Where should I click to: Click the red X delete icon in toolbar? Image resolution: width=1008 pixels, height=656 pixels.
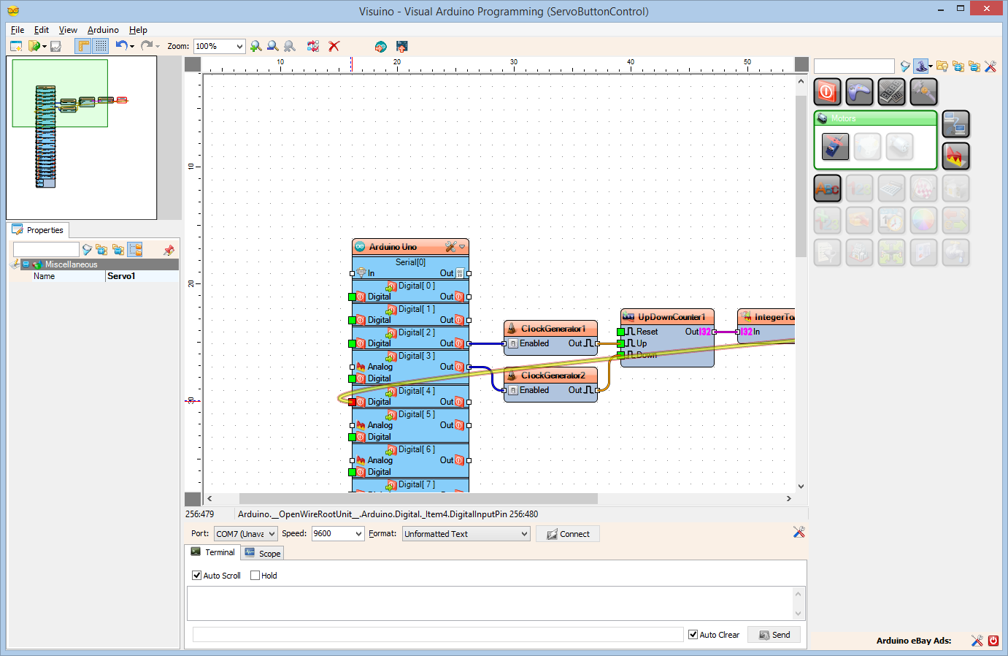coord(334,46)
